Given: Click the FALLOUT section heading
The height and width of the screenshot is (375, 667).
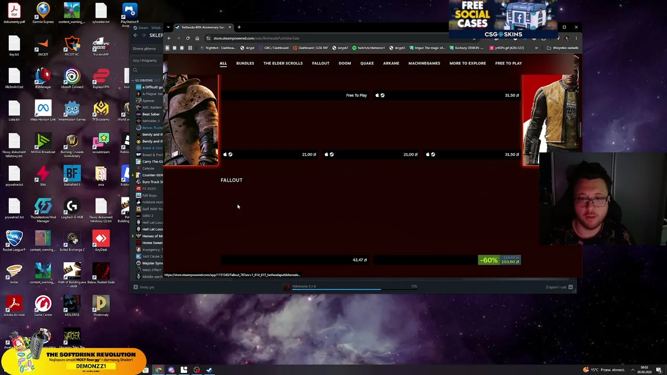Looking at the screenshot, I should coord(231,180).
